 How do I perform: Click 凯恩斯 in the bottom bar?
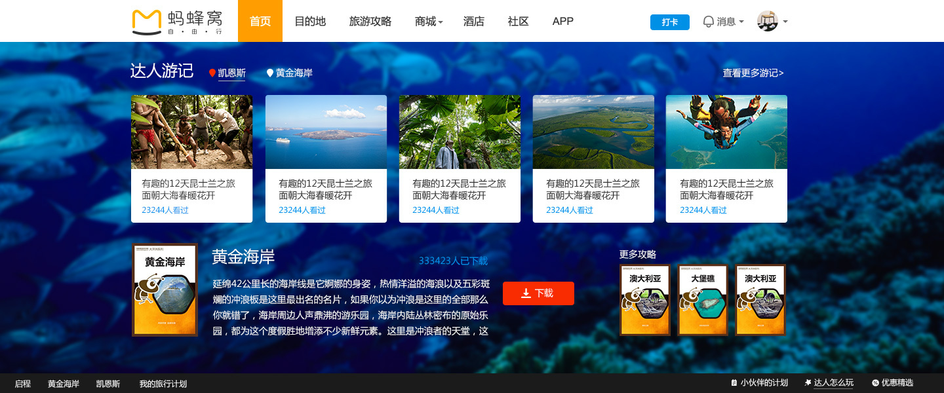[x=108, y=384]
